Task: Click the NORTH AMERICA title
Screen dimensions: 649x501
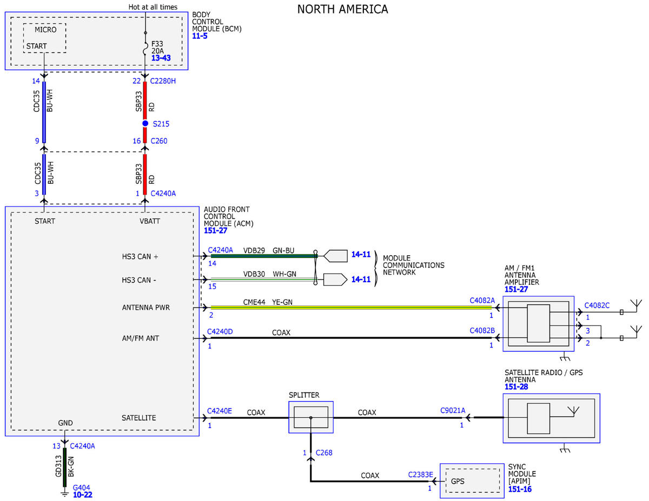Action: pos(343,9)
